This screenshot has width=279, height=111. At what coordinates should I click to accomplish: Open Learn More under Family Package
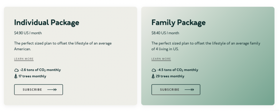tap(161, 59)
